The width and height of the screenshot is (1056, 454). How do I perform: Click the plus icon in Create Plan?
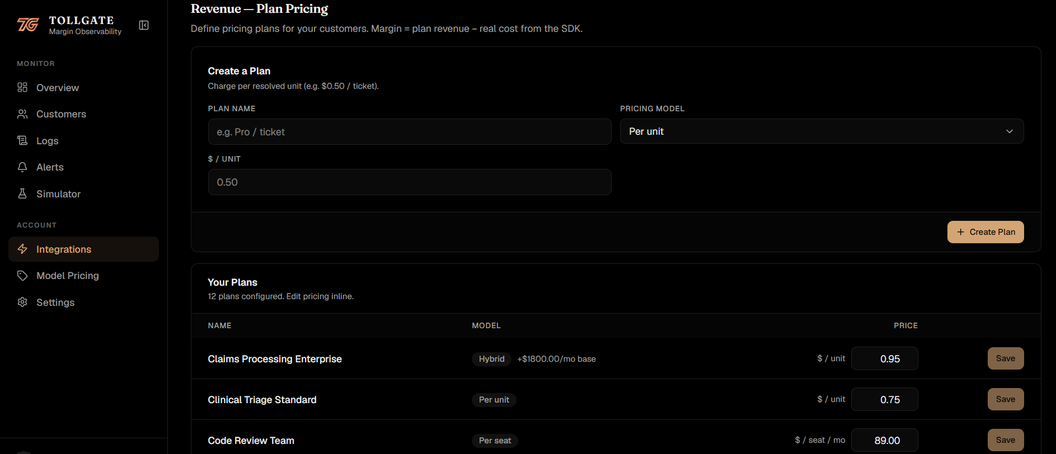tap(961, 232)
